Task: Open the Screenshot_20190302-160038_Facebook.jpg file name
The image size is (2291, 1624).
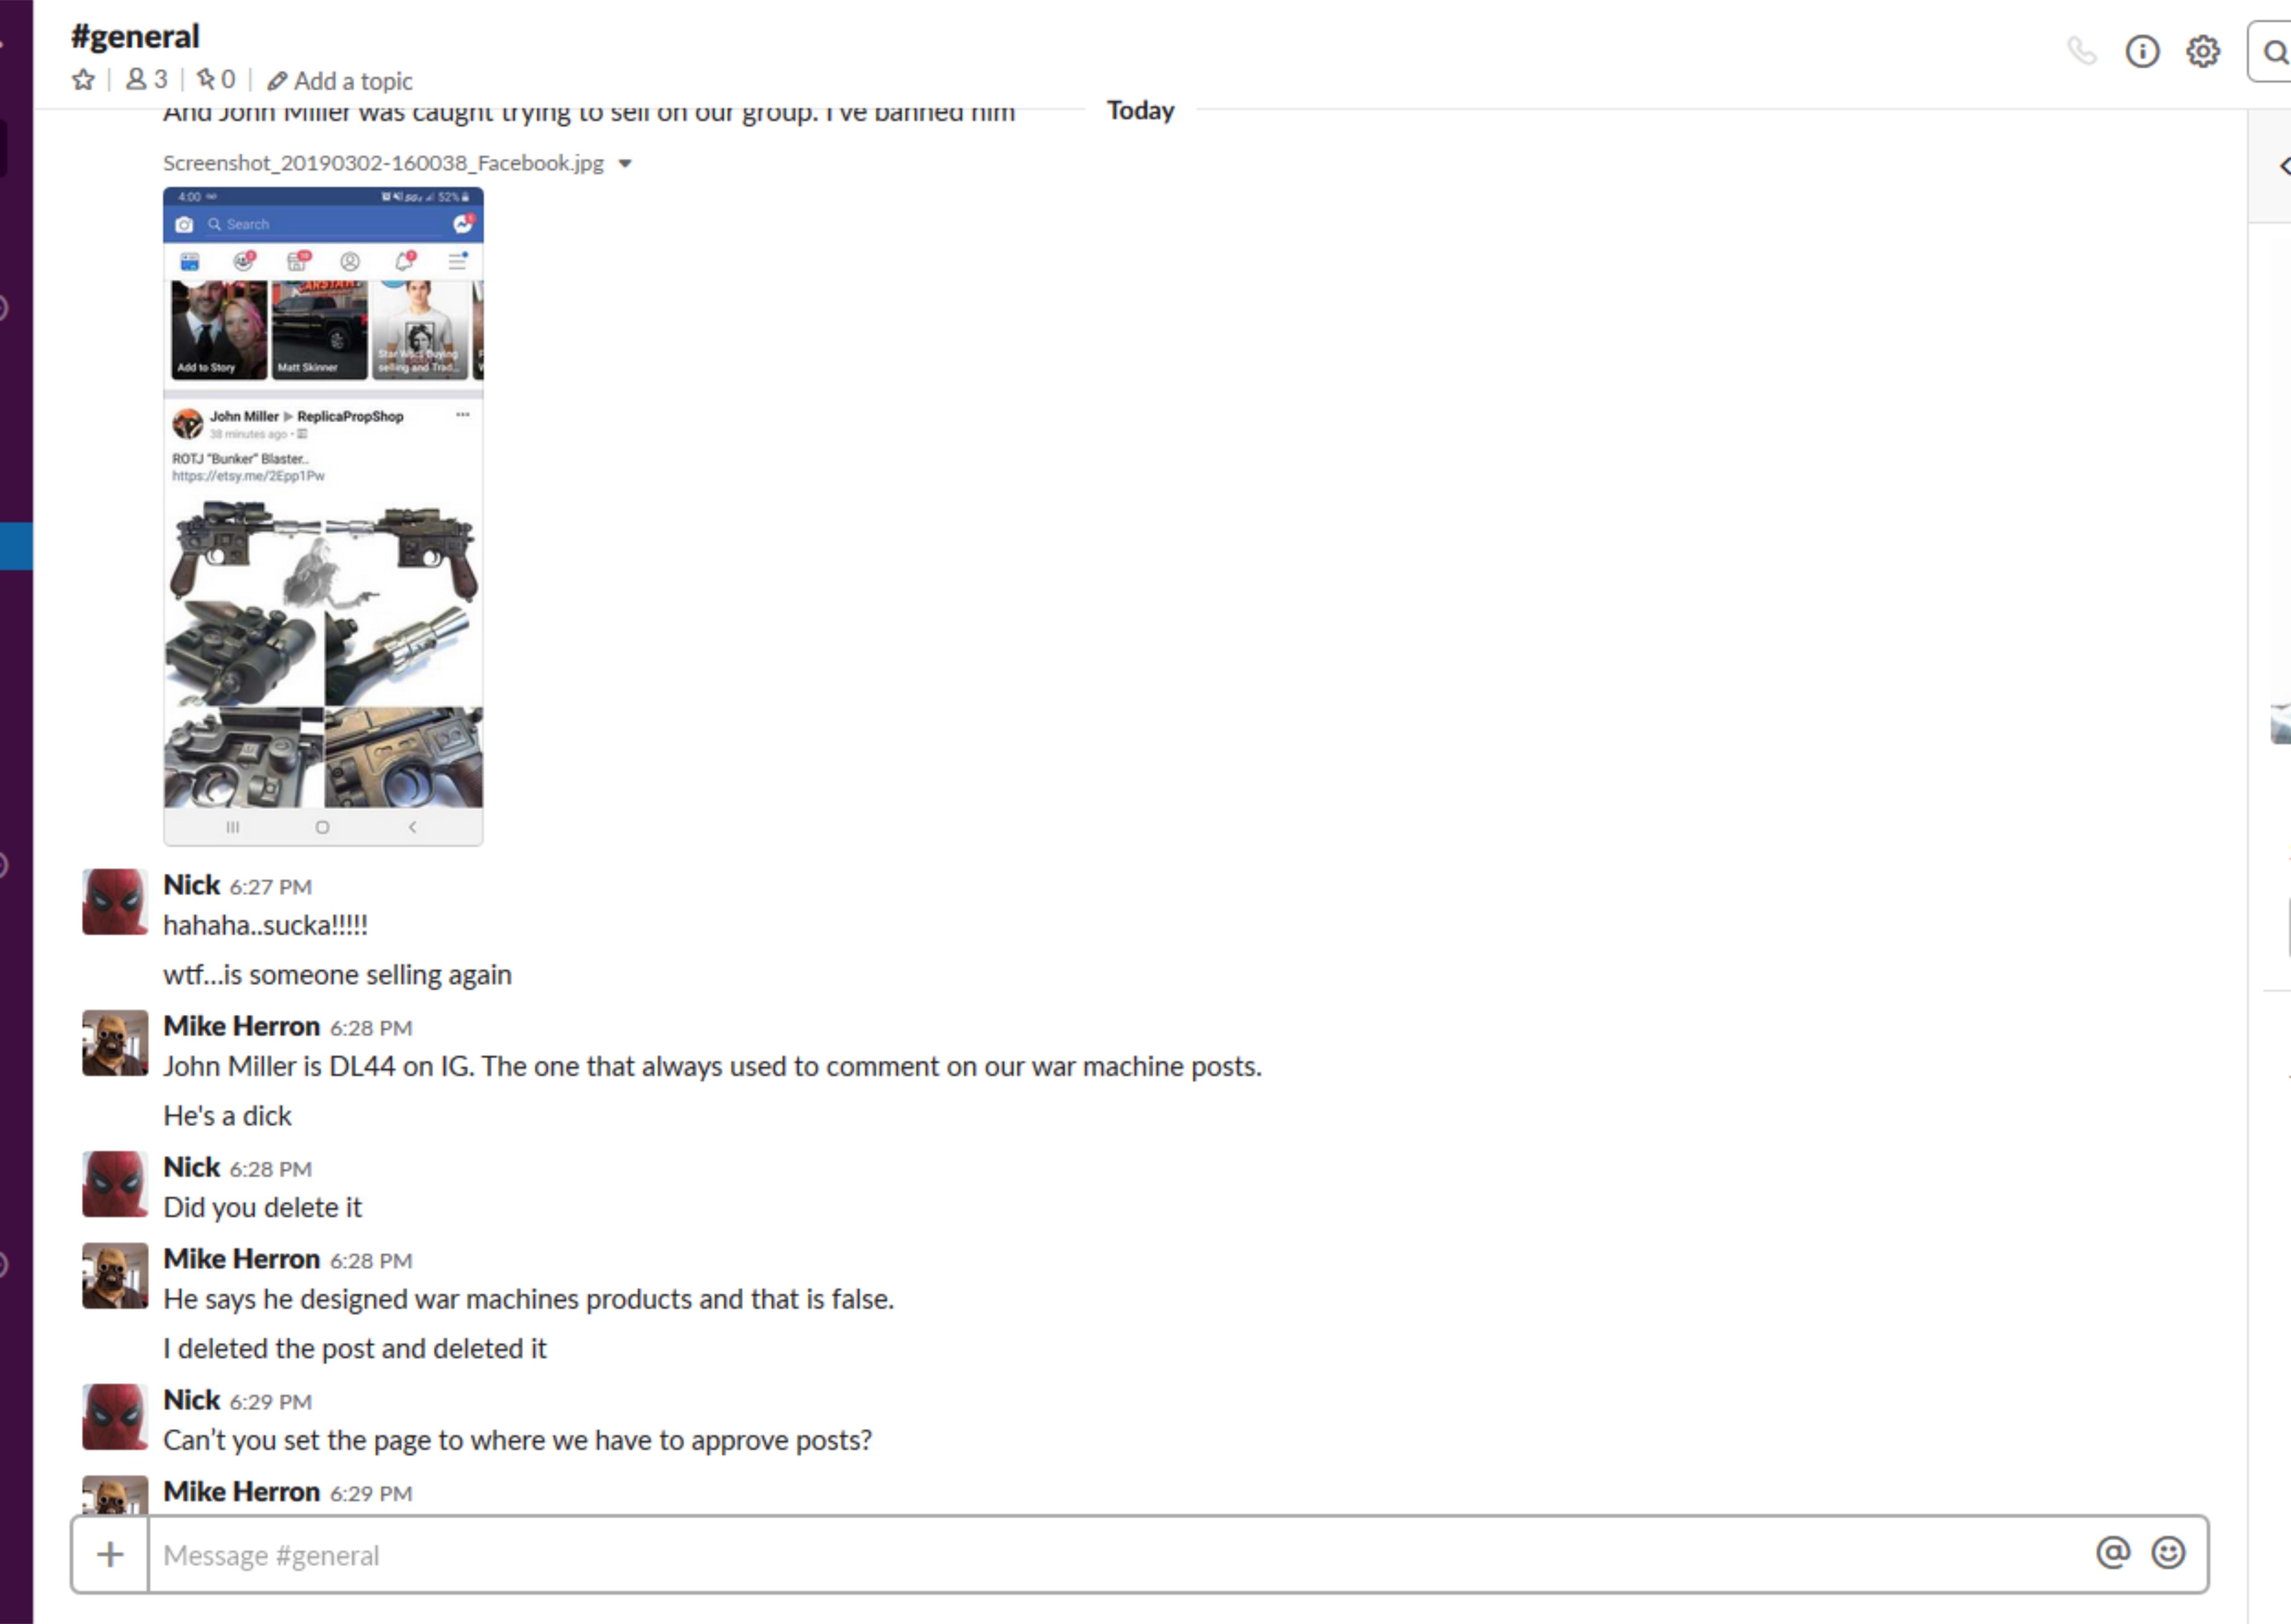Action: 383,163
